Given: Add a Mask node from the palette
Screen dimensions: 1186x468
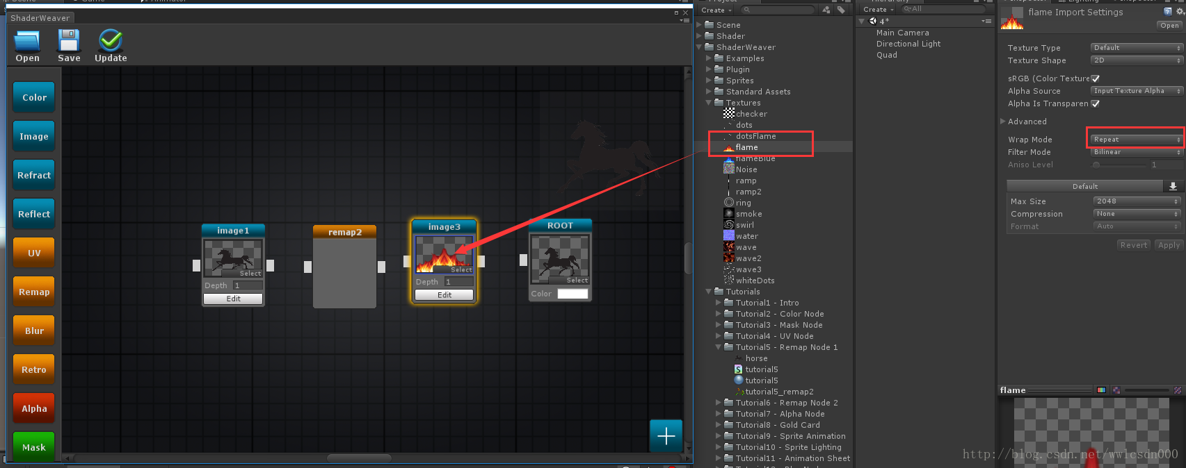Looking at the screenshot, I should [x=34, y=447].
